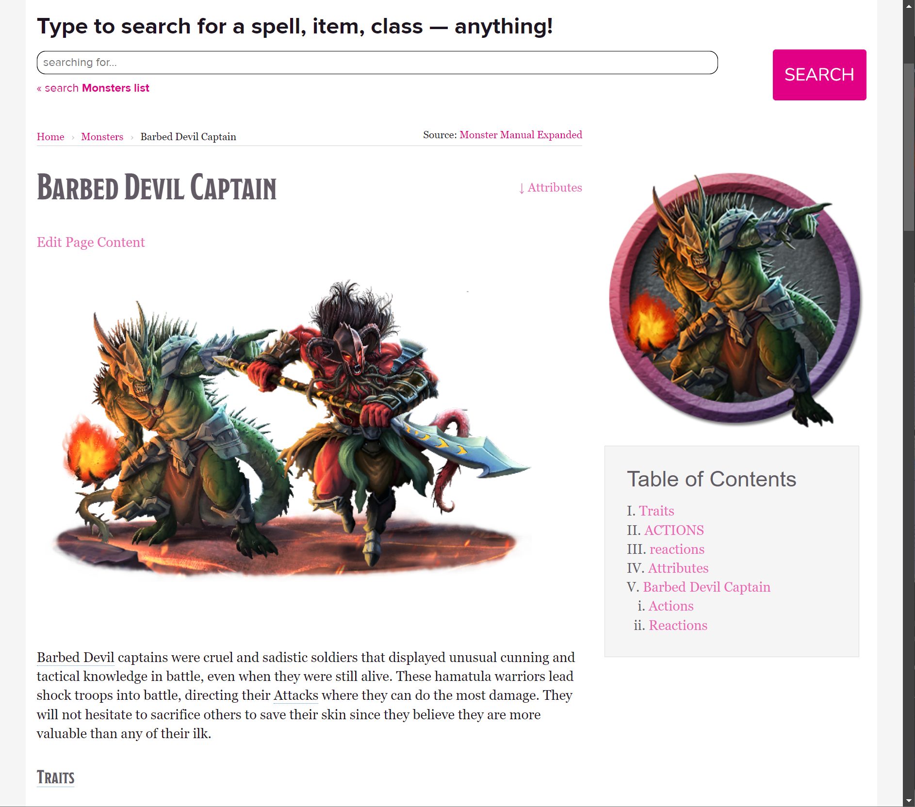Go to Home breadcrumb
The image size is (915, 807).
[x=50, y=137]
